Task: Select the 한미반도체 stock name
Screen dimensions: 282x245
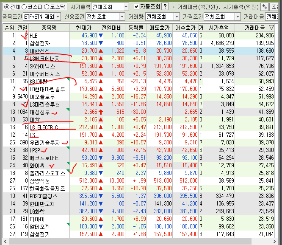Action: (42, 204)
